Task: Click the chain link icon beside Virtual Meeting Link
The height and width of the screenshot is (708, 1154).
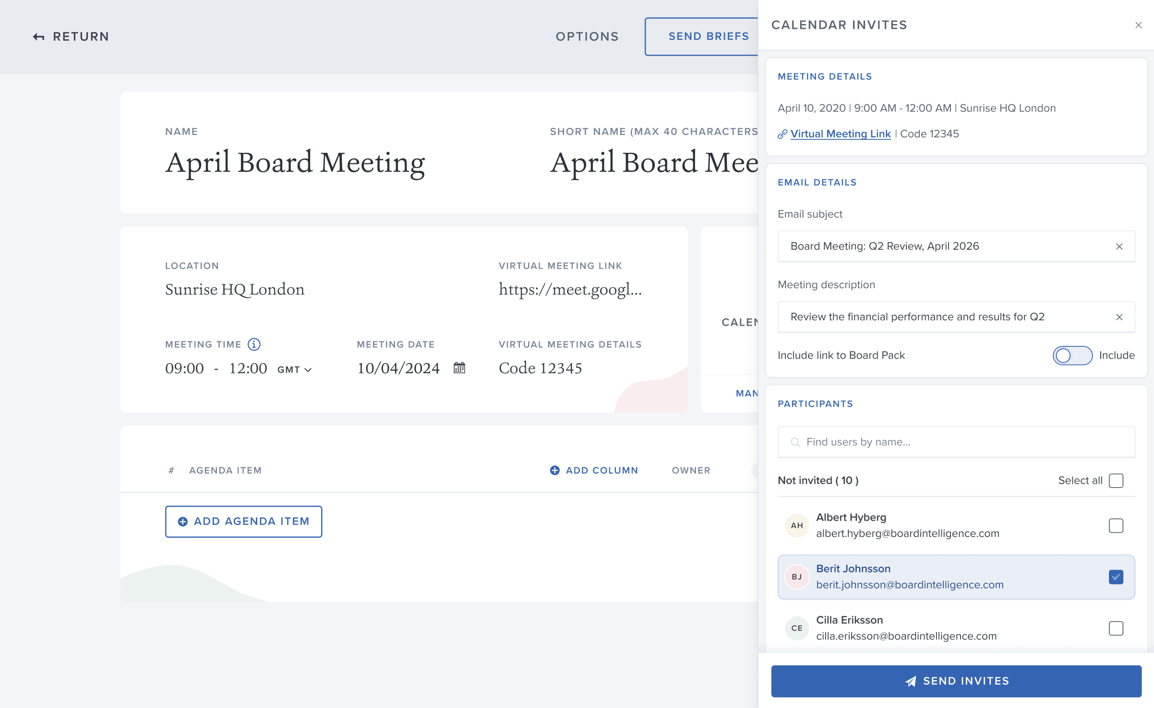Action: [782, 134]
